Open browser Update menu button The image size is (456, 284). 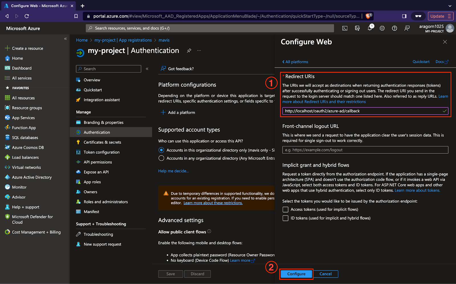tap(440, 16)
